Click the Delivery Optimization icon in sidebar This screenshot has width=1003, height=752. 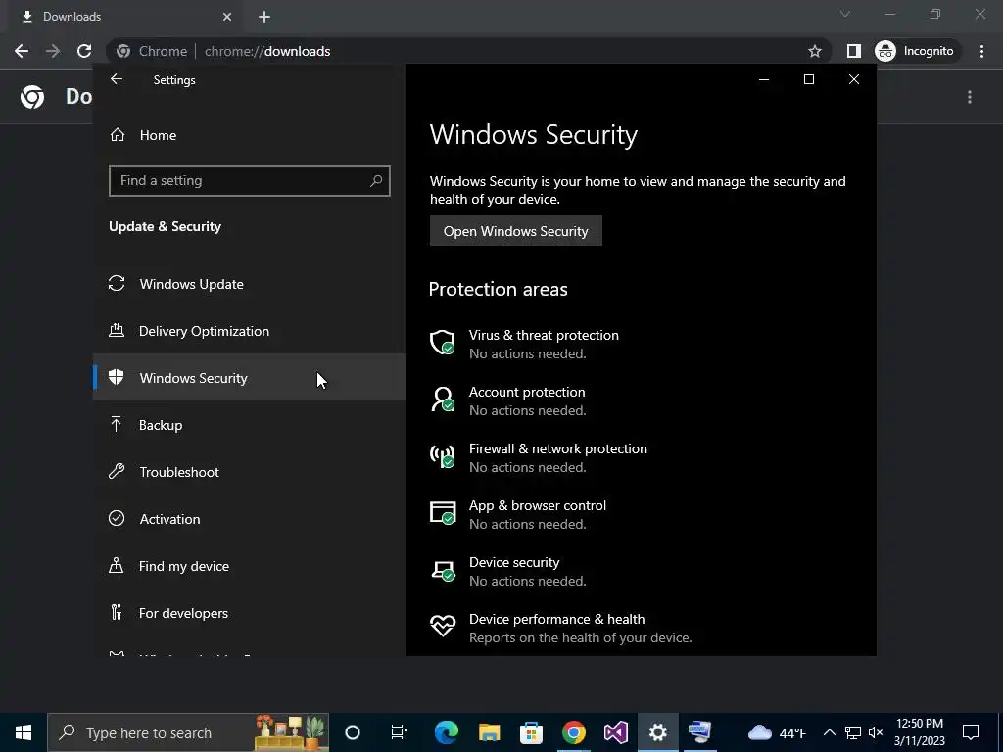point(117,331)
